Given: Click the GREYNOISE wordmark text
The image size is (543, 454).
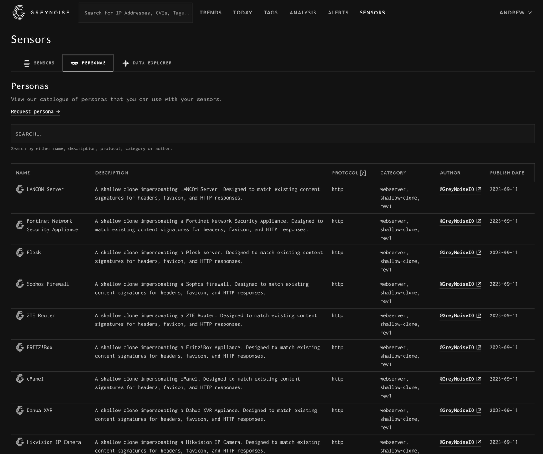Looking at the screenshot, I should pos(50,13).
